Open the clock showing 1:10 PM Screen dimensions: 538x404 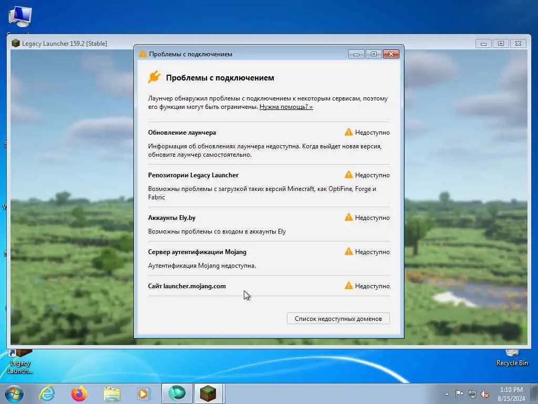tap(511, 394)
